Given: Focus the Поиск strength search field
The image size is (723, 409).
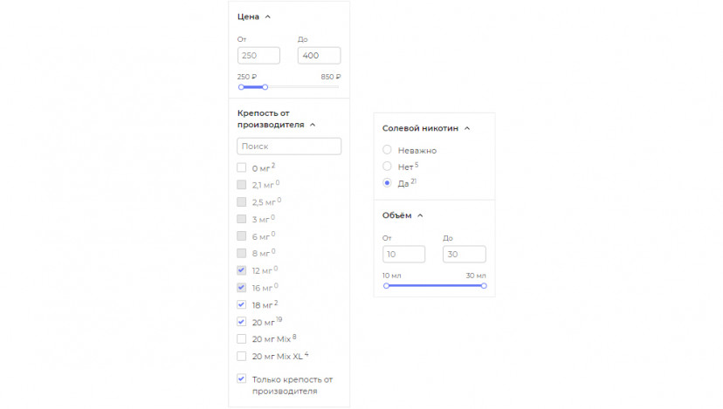Looking at the screenshot, I should 289,146.
